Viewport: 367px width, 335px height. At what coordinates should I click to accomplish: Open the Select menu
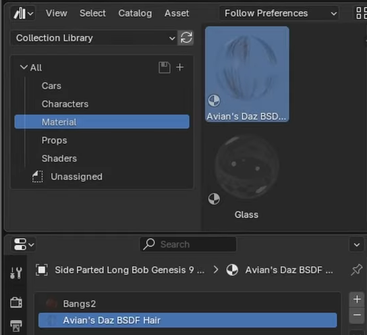point(92,14)
